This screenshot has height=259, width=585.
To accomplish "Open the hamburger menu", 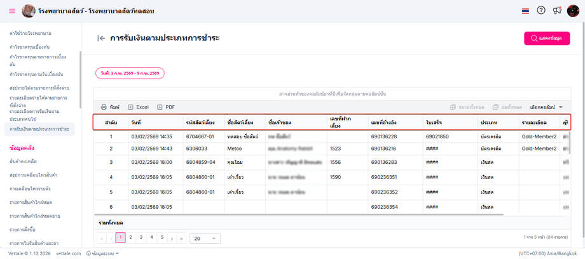I will tap(12, 11).
